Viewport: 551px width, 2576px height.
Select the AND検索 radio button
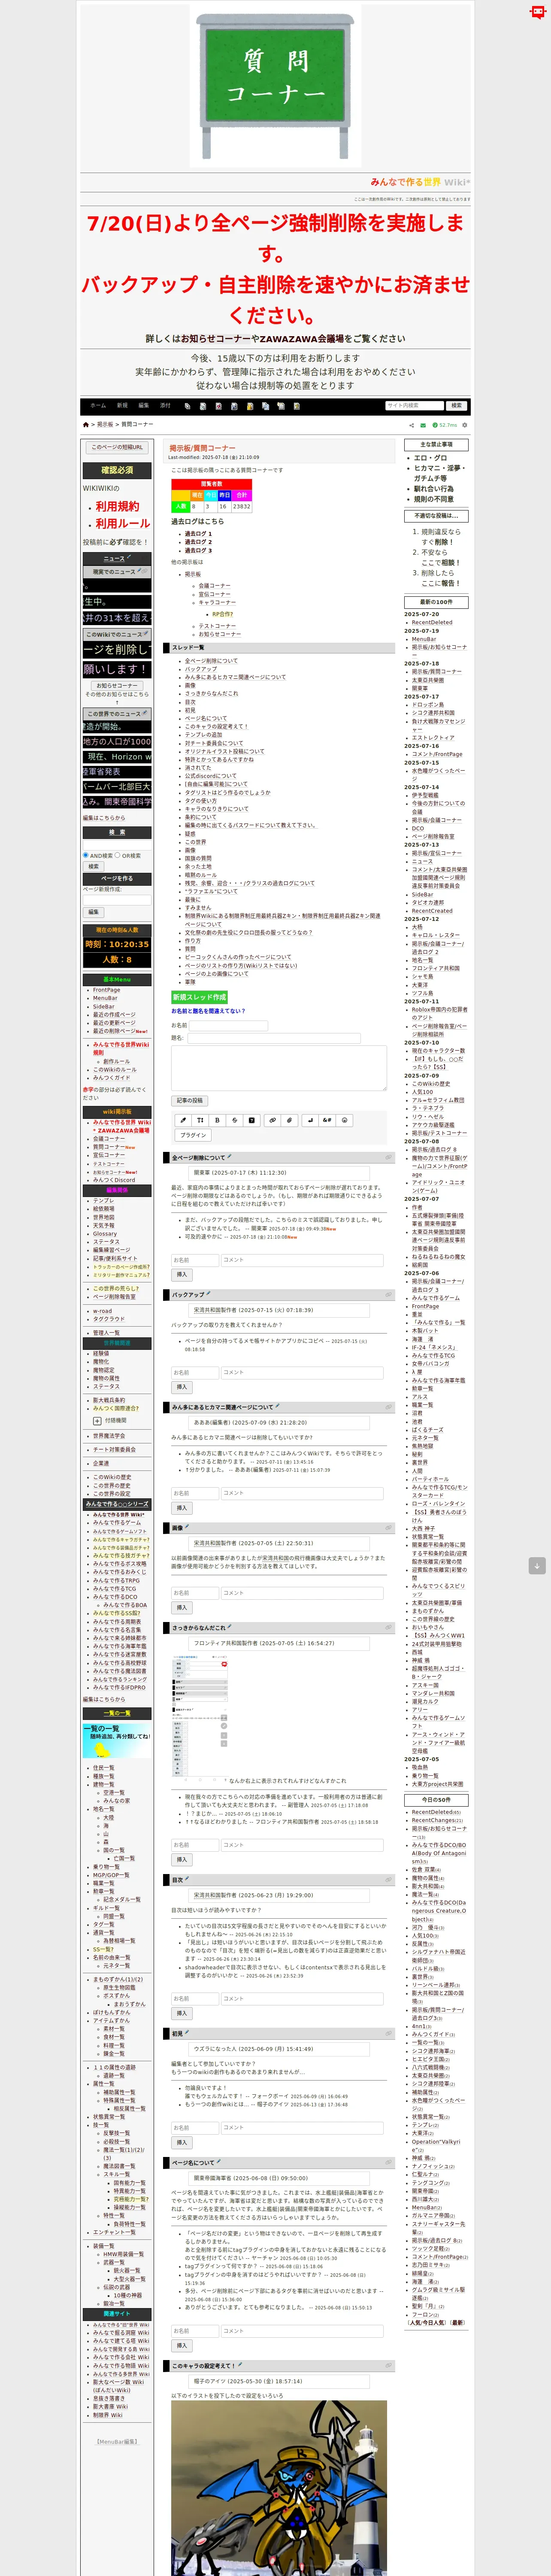86,855
